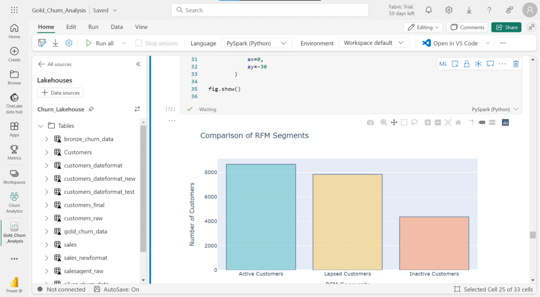540x297 pixels.
Task: Open the Comments pane
Action: click(x=467, y=27)
